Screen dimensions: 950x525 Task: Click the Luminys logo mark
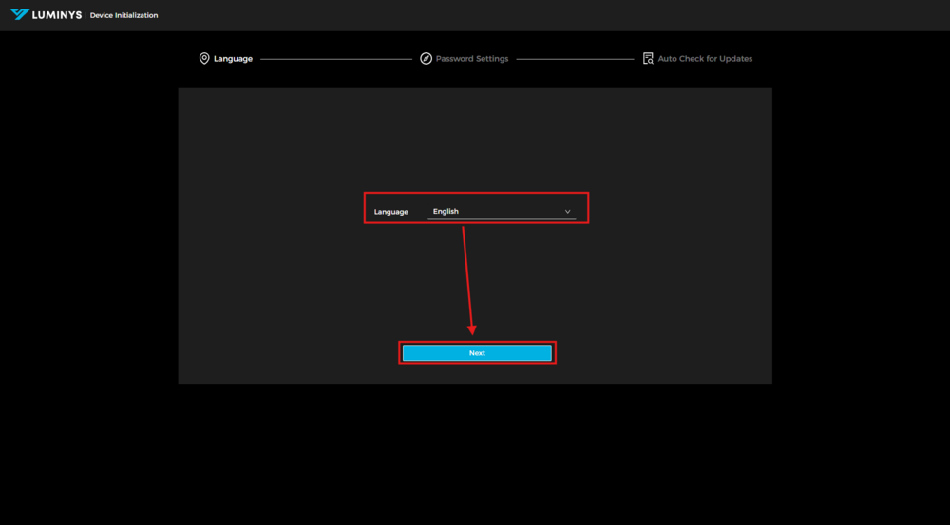coord(20,15)
